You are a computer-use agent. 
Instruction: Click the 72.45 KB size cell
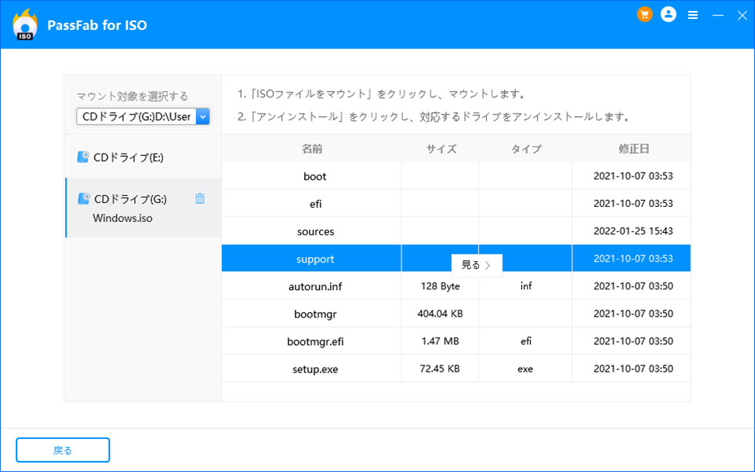pos(440,369)
